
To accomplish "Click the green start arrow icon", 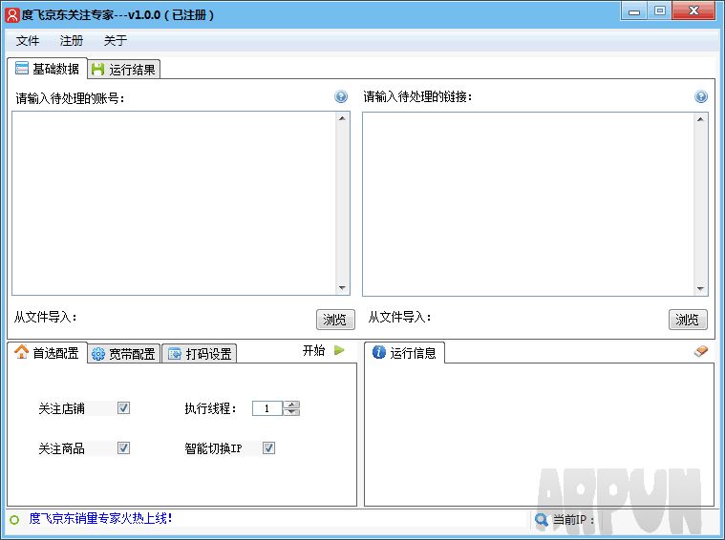I will tap(339, 350).
